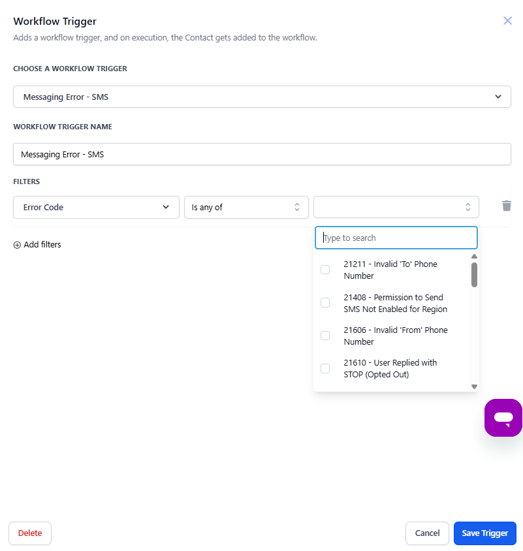Click the Delete button
This screenshot has width=523, height=551.
29,533
